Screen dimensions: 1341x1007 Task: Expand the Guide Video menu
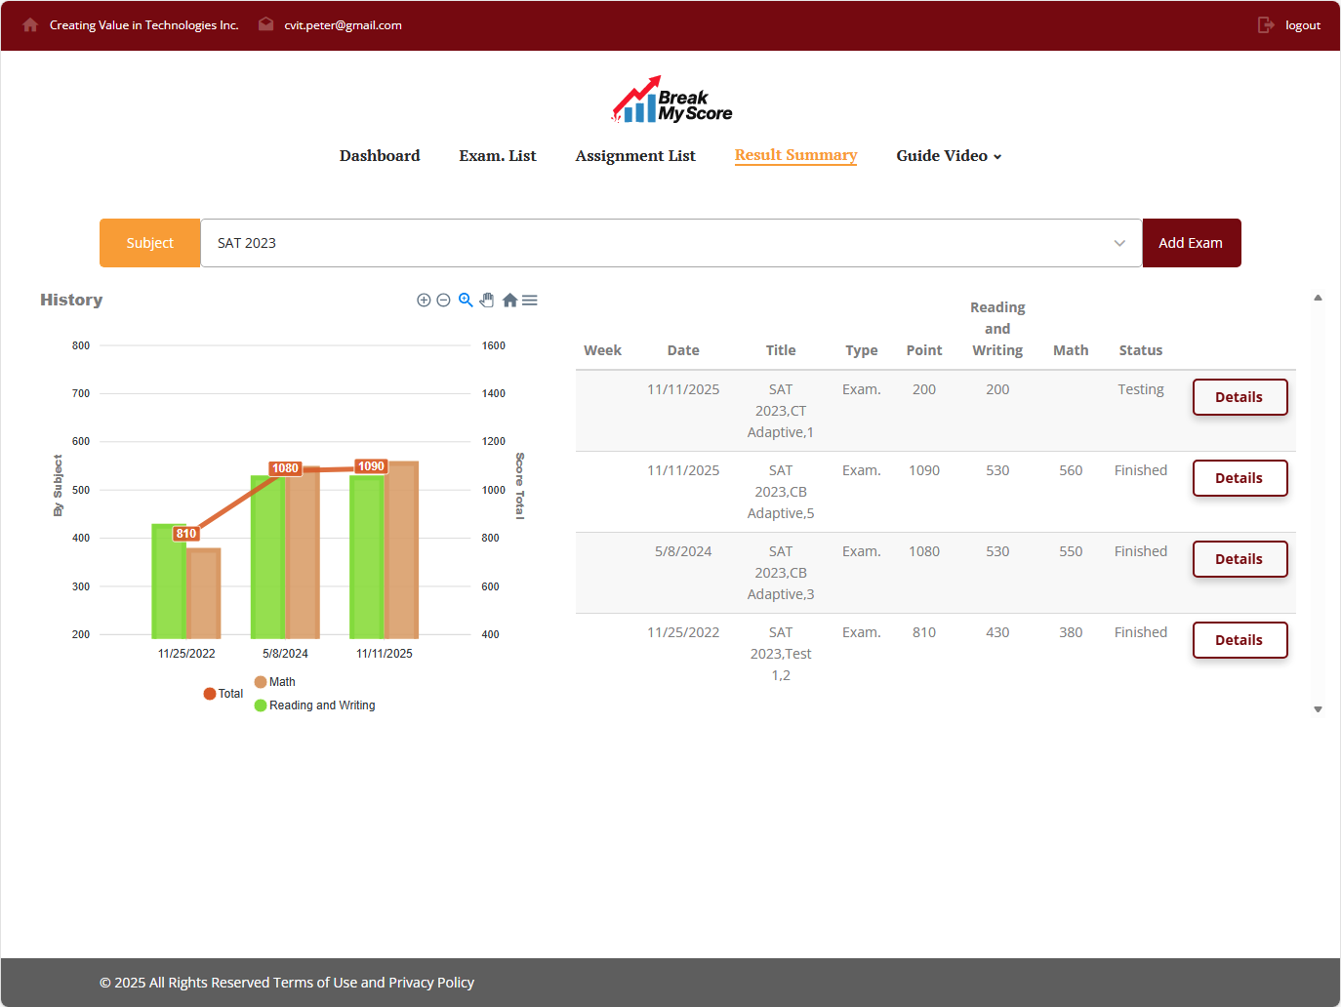coord(949,156)
